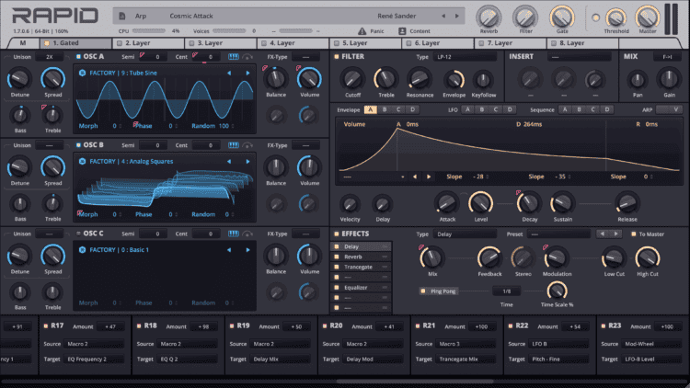Open OSC B keyboard range icon
The width and height of the screenshot is (690, 388).
pyautogui.click(x=234, y=145)
